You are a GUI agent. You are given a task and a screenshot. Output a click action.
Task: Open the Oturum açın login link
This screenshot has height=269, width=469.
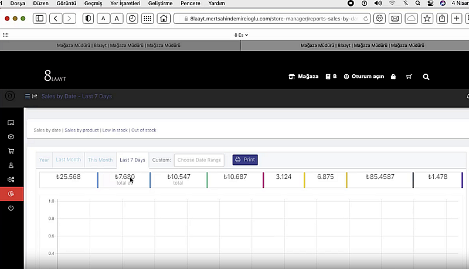[363, 77]
